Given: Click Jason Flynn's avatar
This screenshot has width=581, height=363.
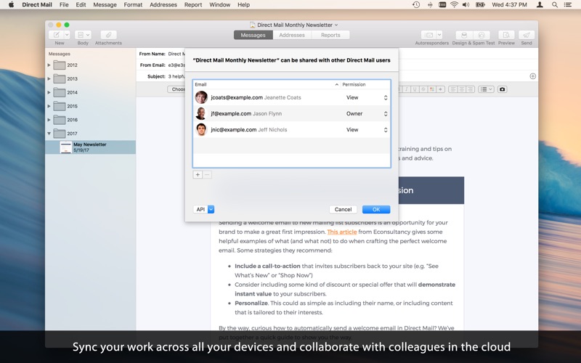Looking at the screenshot, I should pos(201,113).
